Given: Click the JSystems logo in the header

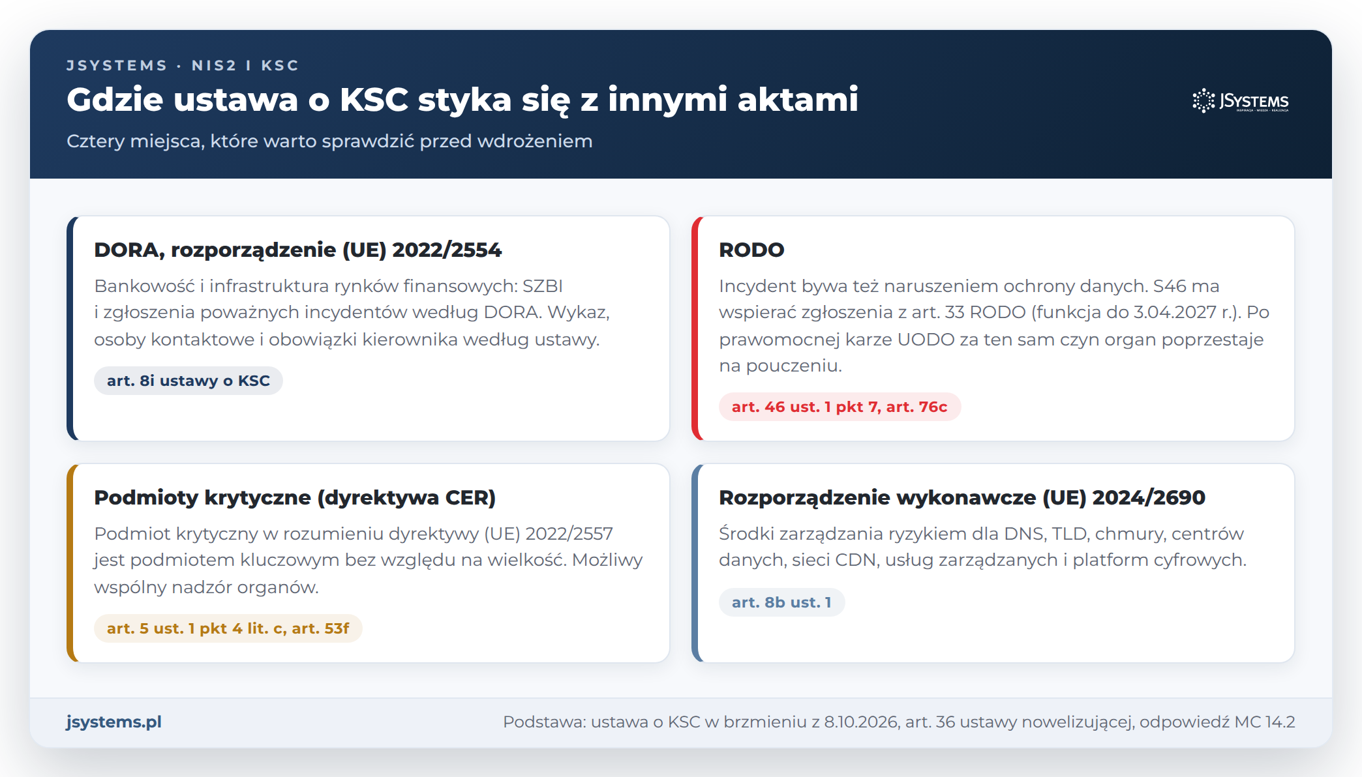Looking at the screenshot, I should pos(1241,101).
